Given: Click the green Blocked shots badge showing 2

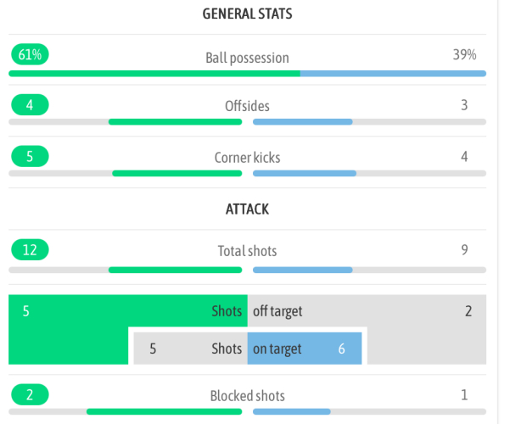Looking at the screenshot, I should [30, 394].
